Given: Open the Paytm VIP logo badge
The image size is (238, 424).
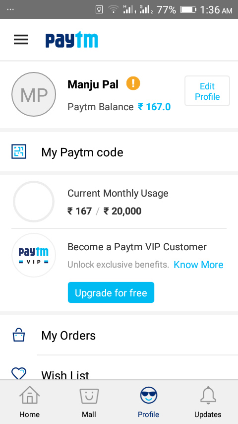Looking at the screenshot, I should [x=34, y=255].
